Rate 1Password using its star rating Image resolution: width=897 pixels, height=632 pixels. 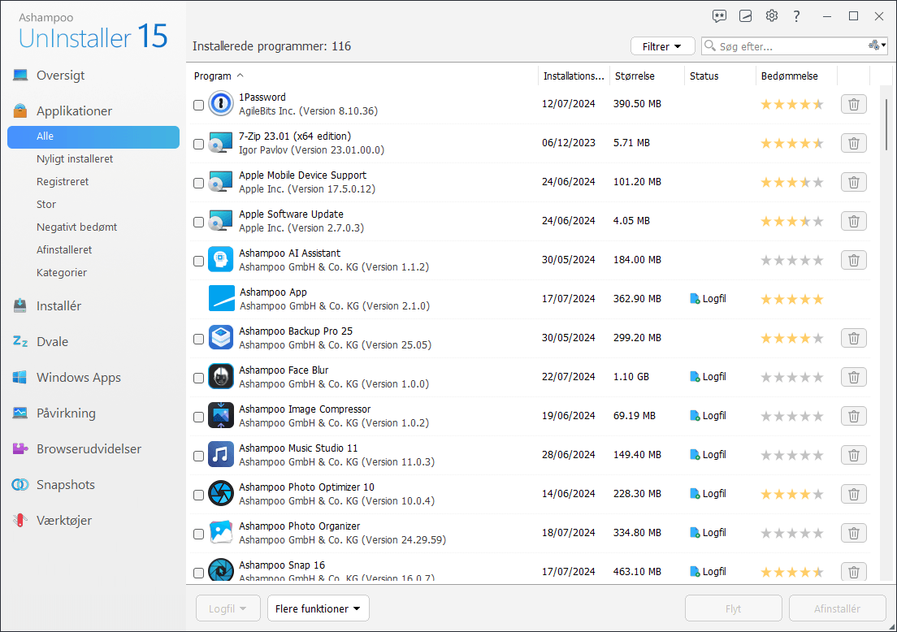(x=791, y=104)
